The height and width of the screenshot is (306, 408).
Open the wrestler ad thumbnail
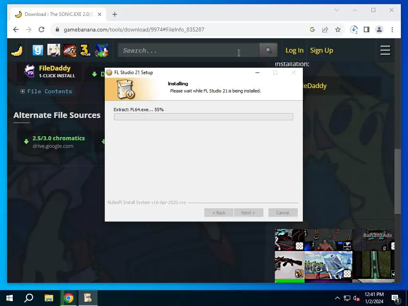click(328, 239)
